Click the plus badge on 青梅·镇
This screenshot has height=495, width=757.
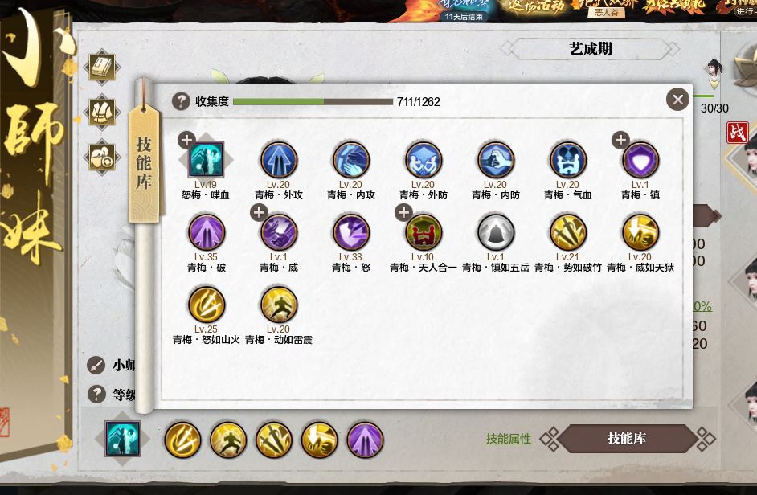(620, 140)
